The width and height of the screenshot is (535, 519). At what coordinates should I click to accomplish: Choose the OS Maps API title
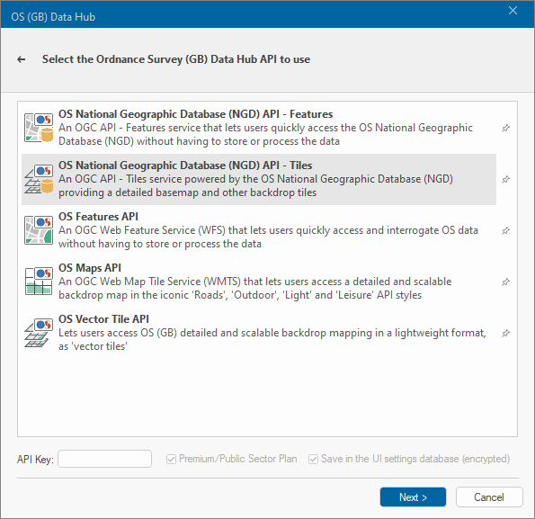tap(90, 268)
